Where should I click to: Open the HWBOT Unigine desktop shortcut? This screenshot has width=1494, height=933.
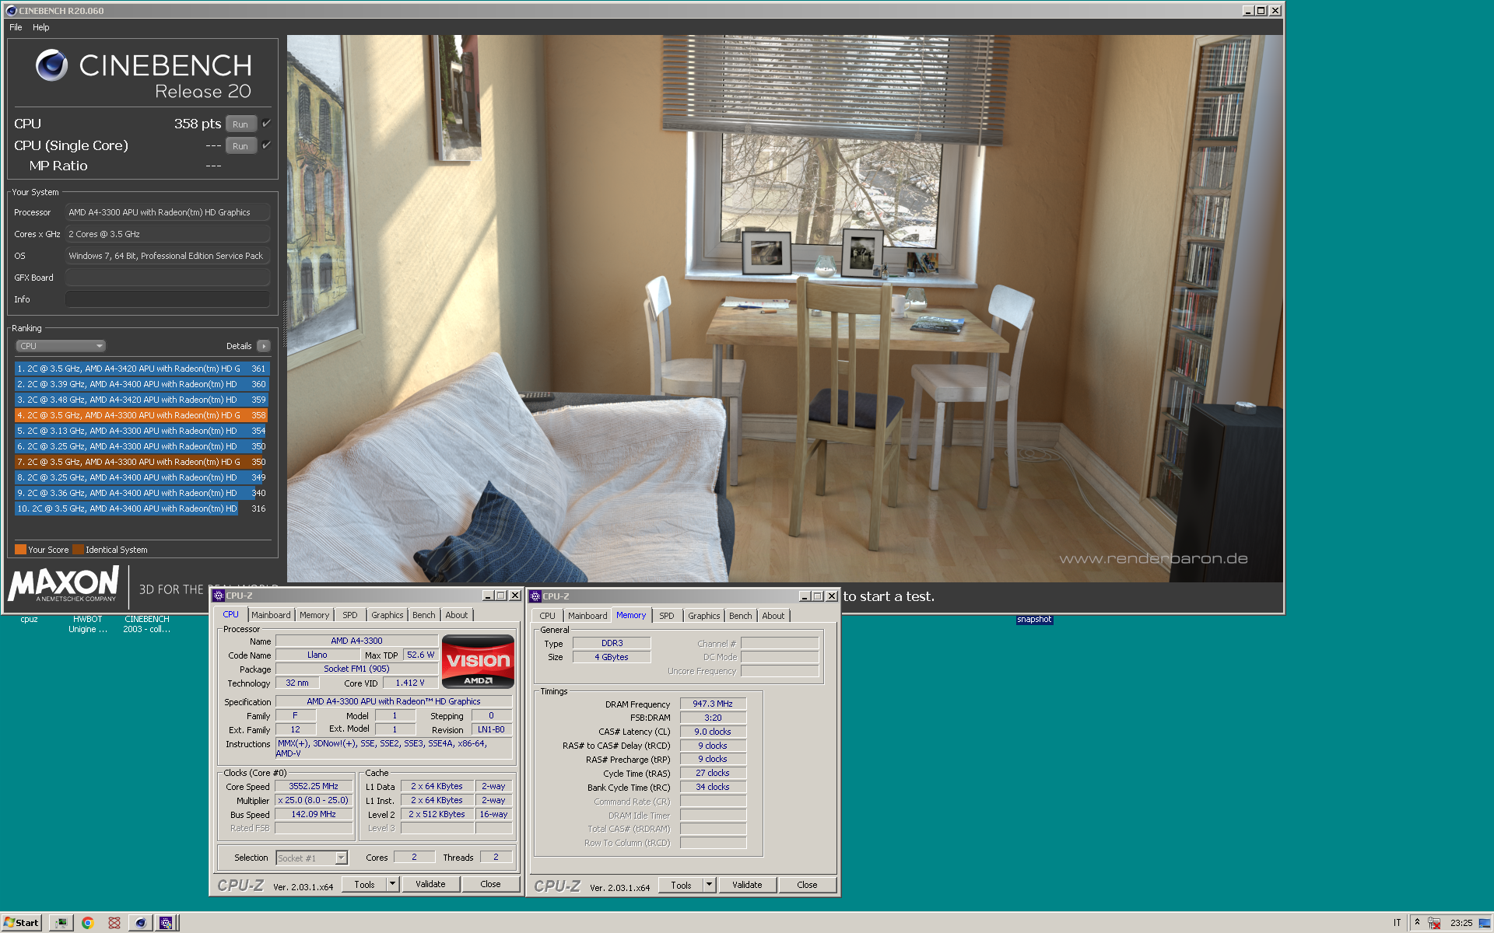point(88,624)
